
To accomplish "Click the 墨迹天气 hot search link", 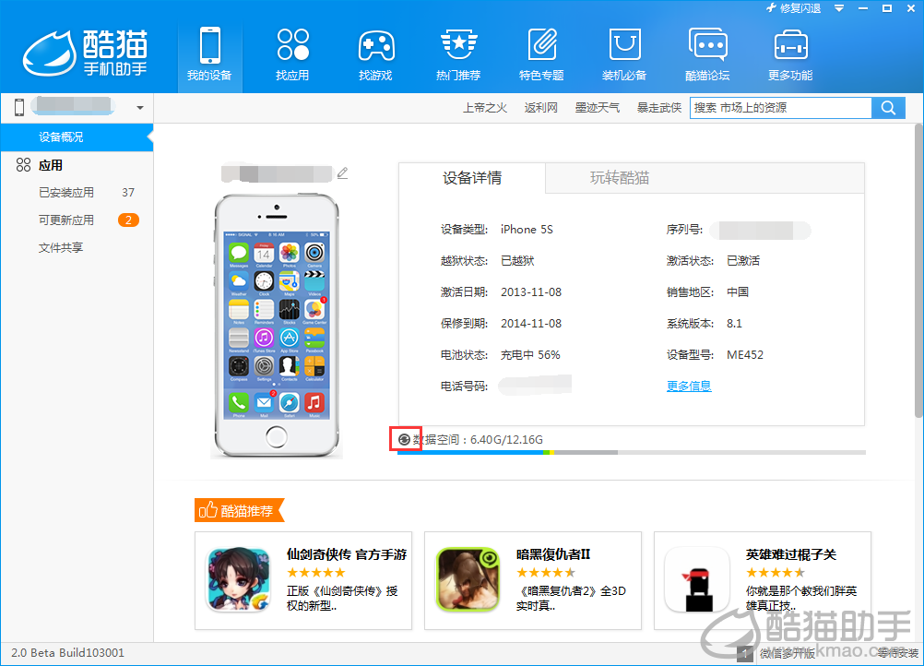I will (598, 108).
